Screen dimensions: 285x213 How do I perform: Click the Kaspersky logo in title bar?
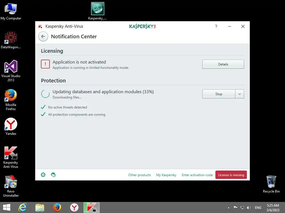click(40, 26)
